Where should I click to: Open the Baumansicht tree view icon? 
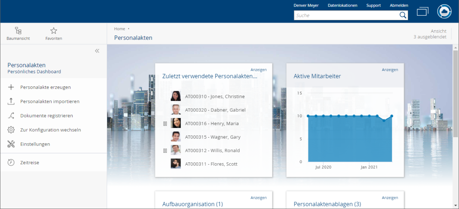18,31
